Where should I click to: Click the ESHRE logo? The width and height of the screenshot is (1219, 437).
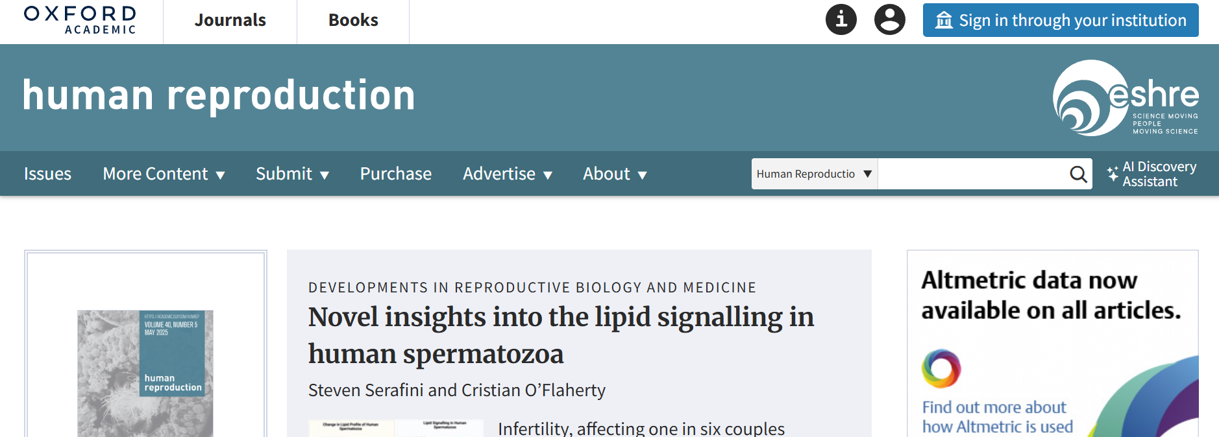coord(1126,98)
